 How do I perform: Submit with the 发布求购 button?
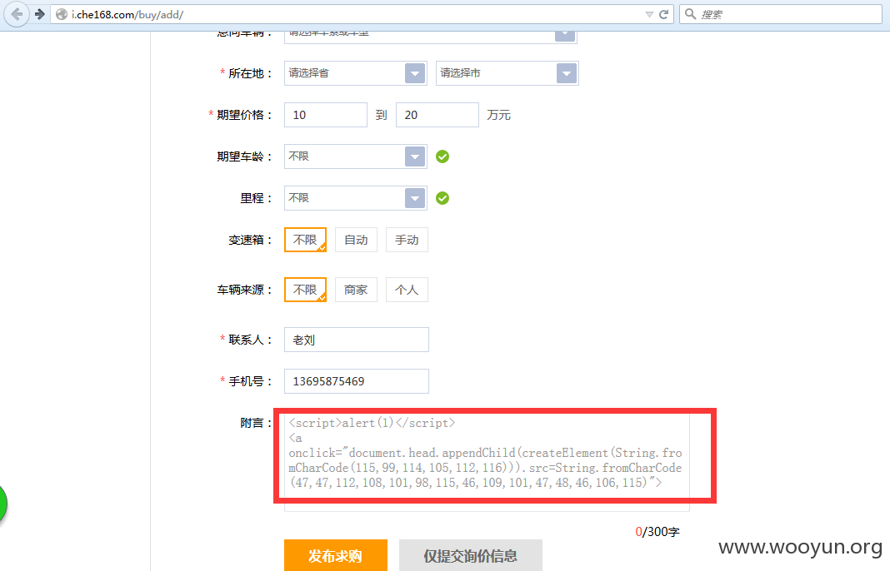336,555
